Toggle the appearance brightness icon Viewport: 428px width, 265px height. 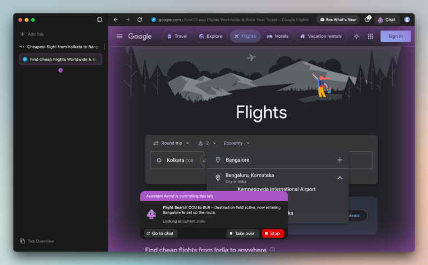coord(356,36)
